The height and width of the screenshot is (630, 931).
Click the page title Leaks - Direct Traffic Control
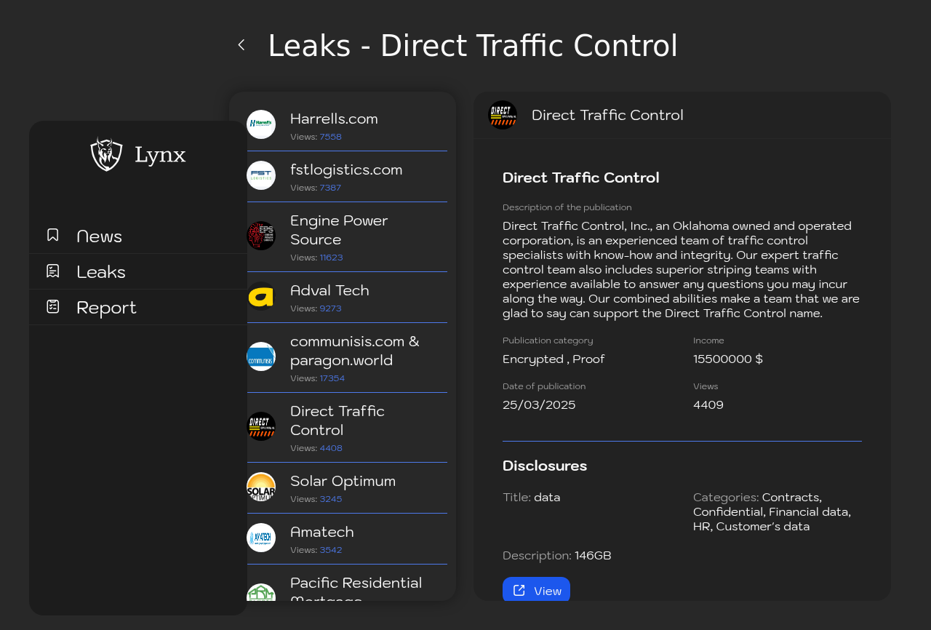473,46
